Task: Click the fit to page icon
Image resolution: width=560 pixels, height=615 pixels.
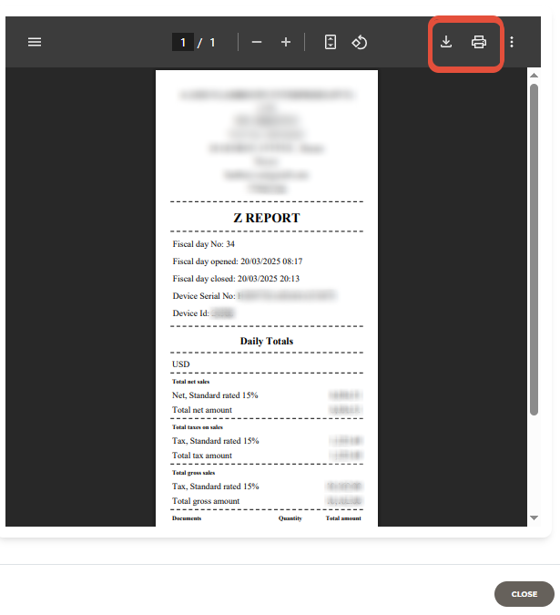Action: coord(331,42)
